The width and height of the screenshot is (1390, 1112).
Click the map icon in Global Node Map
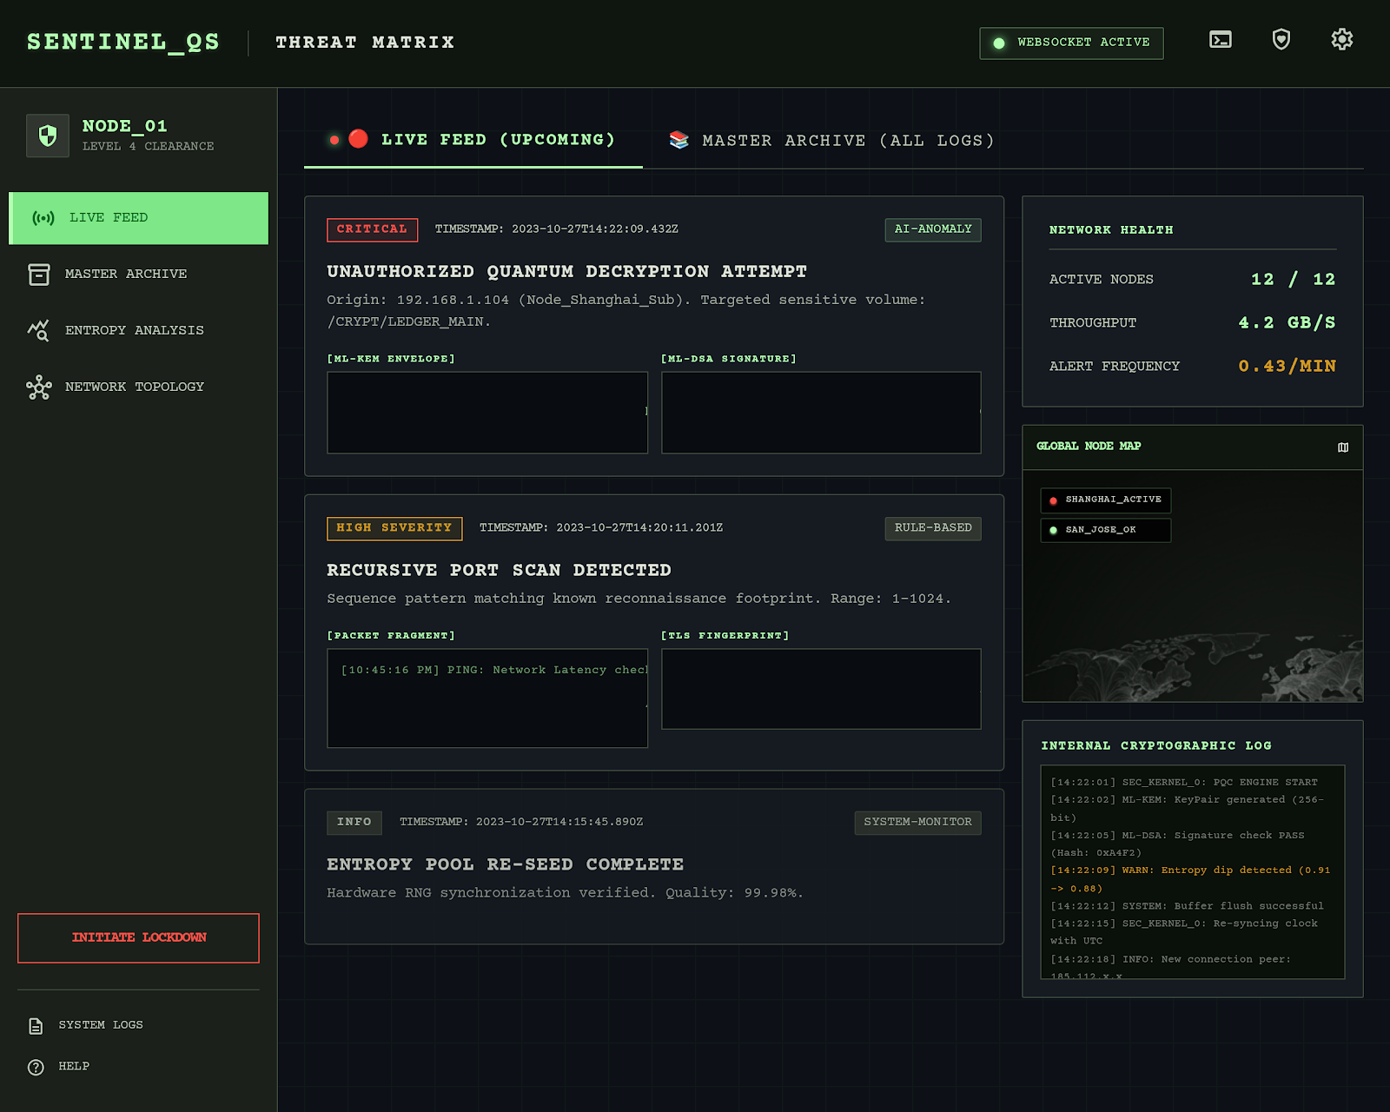click(x=1343, y=447)
